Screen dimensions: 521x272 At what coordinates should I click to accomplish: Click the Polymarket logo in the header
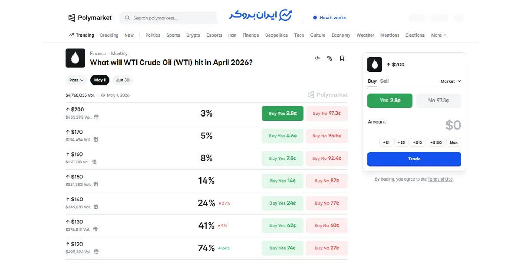[90, 18]
